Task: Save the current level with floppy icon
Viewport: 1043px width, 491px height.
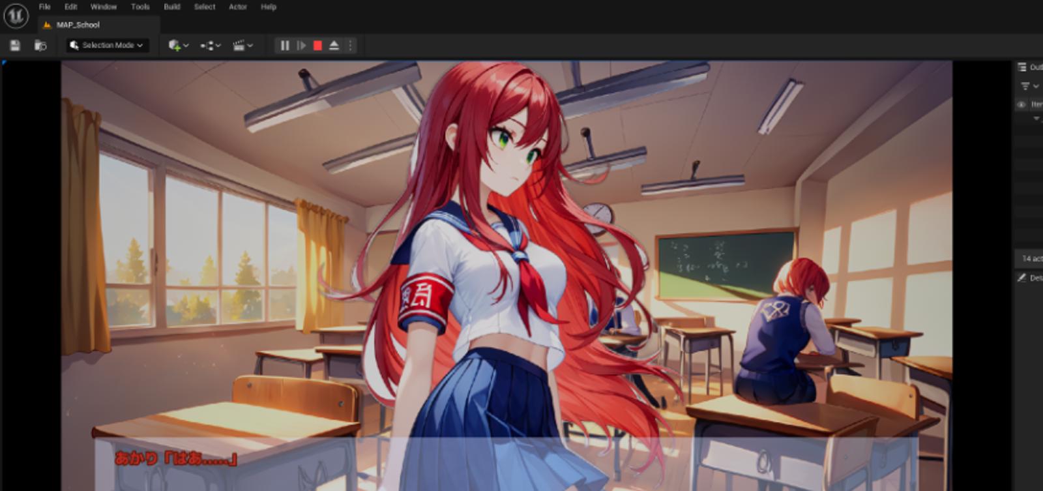Action: [15, 46]
